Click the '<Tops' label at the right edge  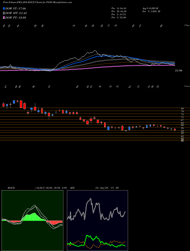[187, 25]
